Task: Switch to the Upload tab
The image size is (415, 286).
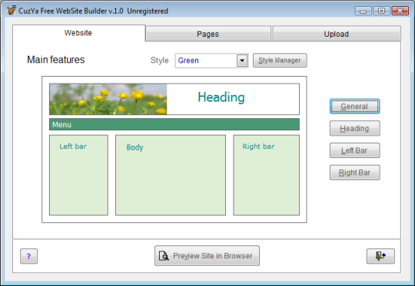Action: pyautogui.click(x=337, y=34)
